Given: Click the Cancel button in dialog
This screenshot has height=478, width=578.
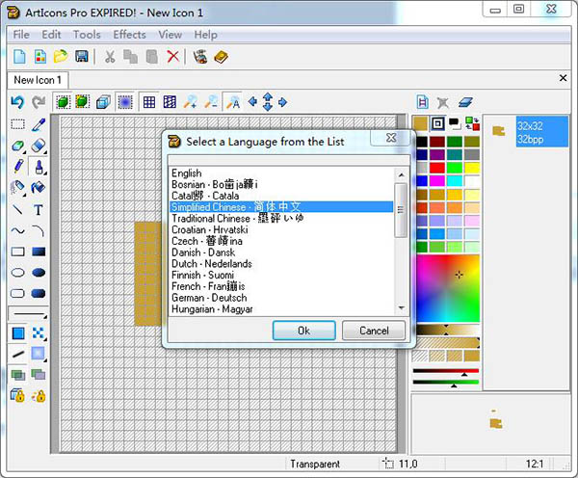Looking at the screenshot, I should pyautogui.click(x=374, y=331).
